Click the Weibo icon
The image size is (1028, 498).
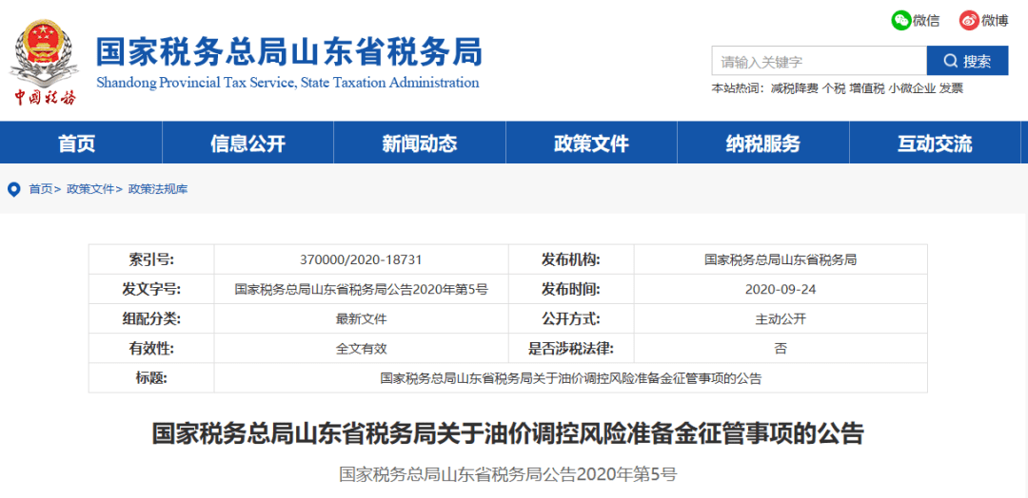(x=969, y=20)
